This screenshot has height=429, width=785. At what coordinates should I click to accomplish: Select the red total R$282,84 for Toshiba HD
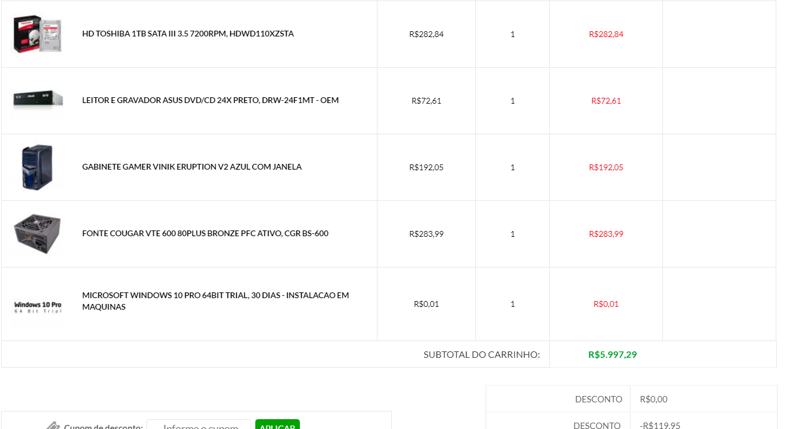click(x=606, y=34)
